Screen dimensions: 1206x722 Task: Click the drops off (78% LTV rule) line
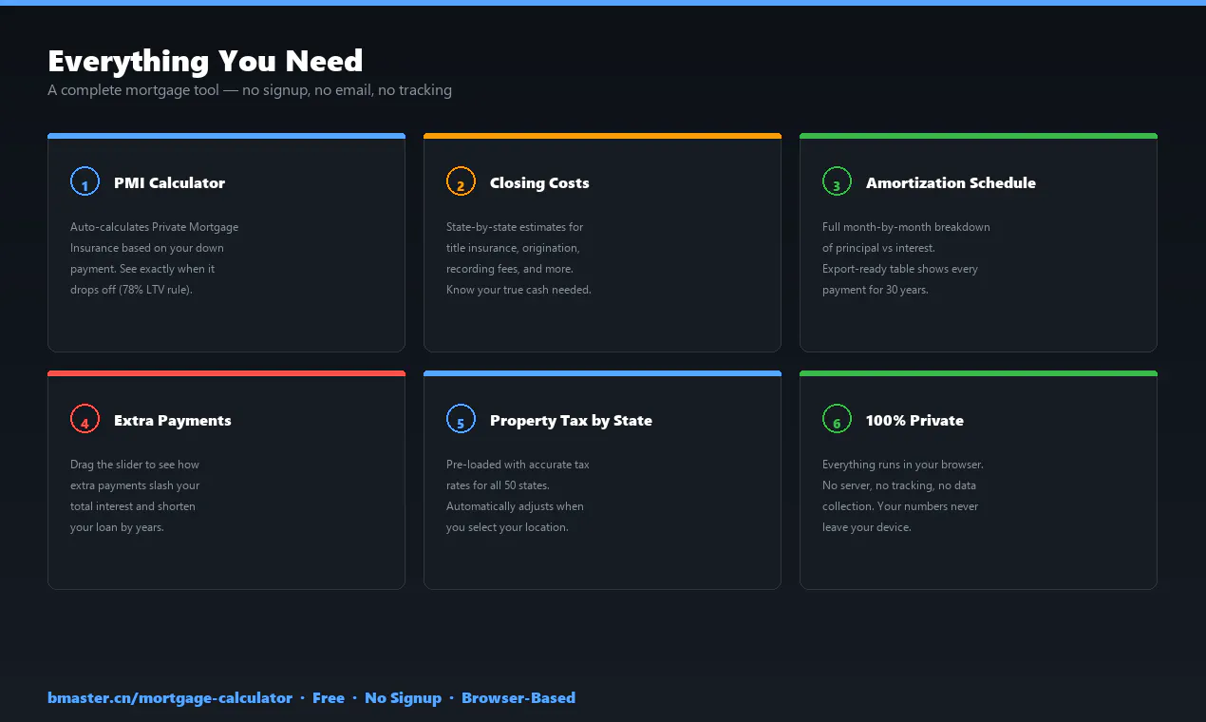tap(131, 290)
